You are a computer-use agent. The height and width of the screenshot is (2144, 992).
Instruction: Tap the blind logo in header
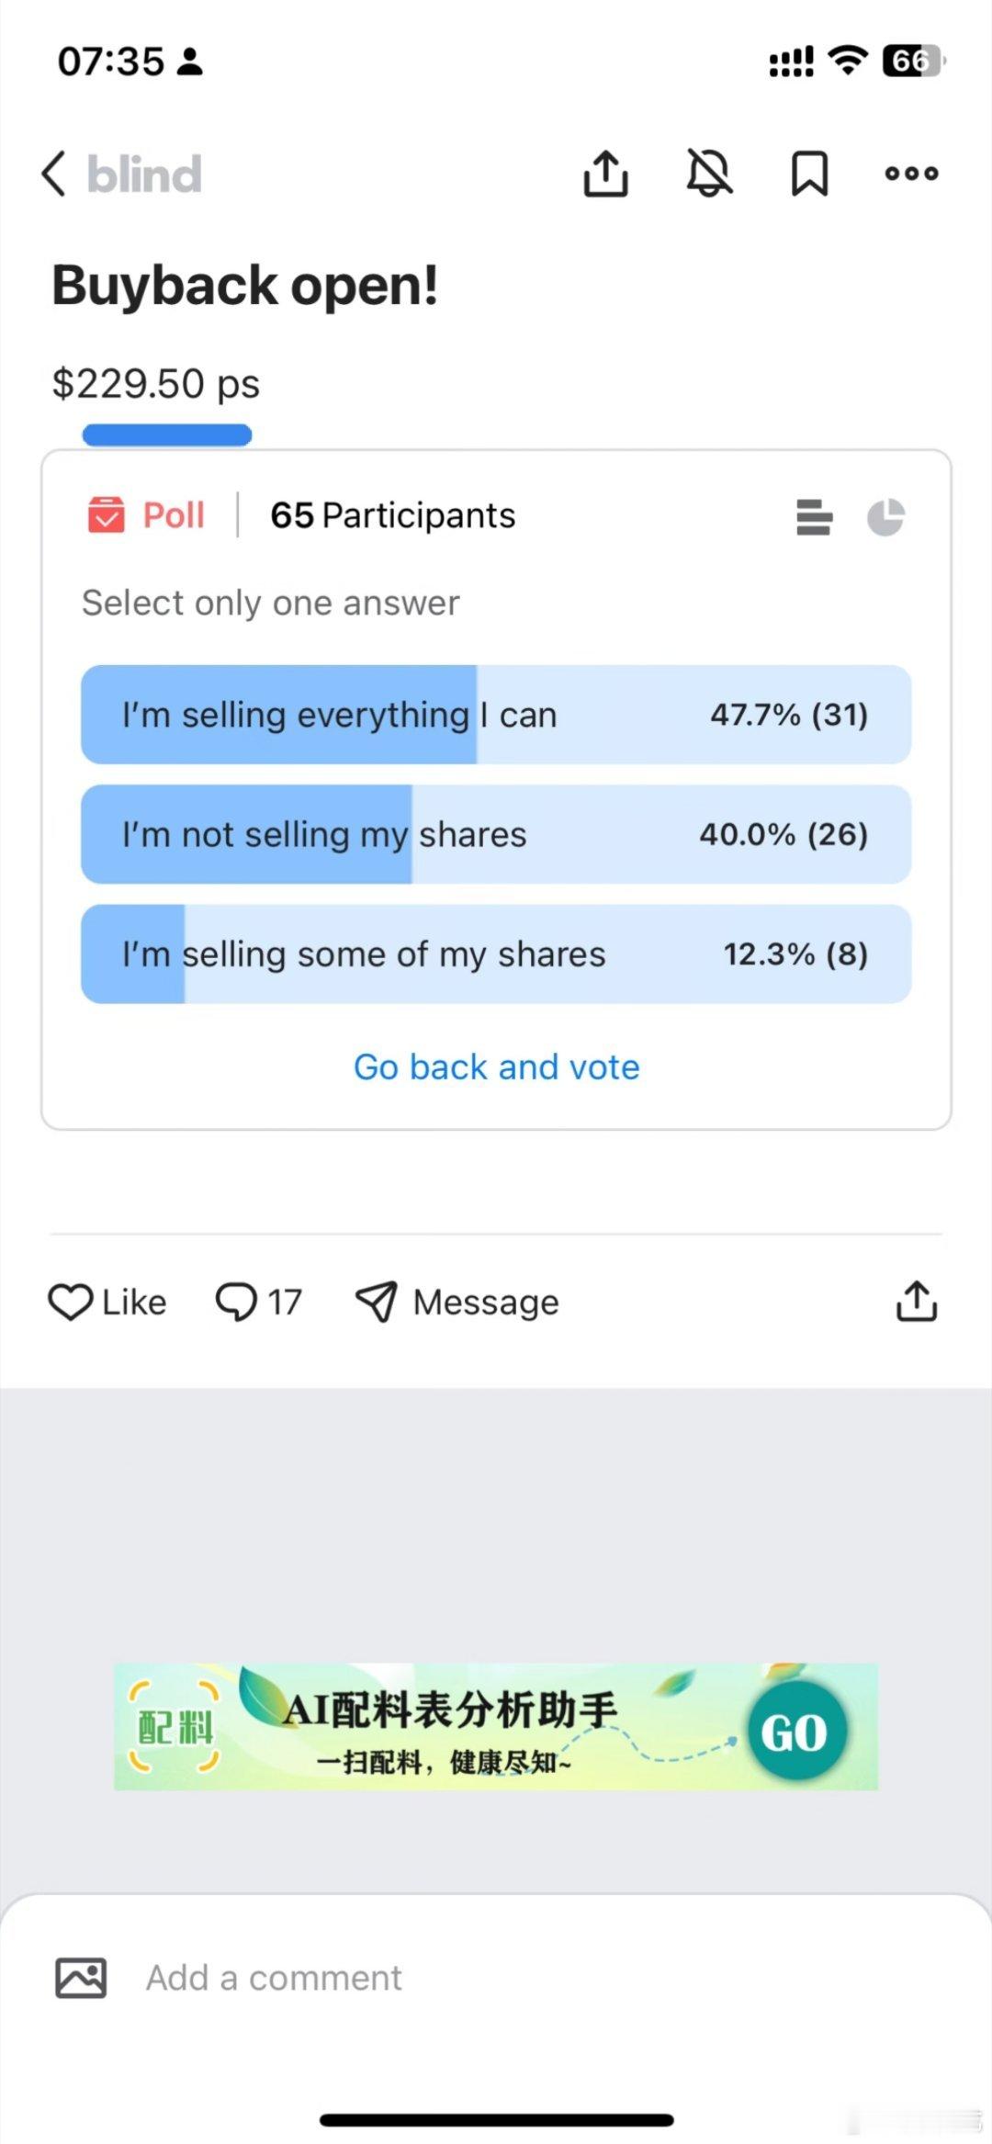(144, 174)
